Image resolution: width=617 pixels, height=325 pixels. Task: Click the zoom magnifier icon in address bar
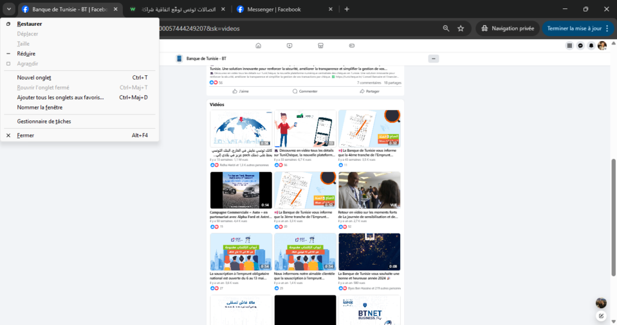[446, 28]
